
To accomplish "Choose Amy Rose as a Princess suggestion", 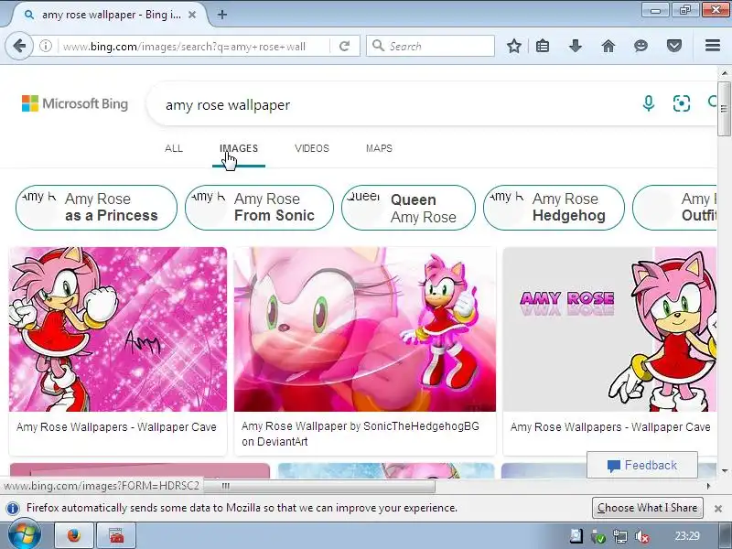I will point(97,208).
